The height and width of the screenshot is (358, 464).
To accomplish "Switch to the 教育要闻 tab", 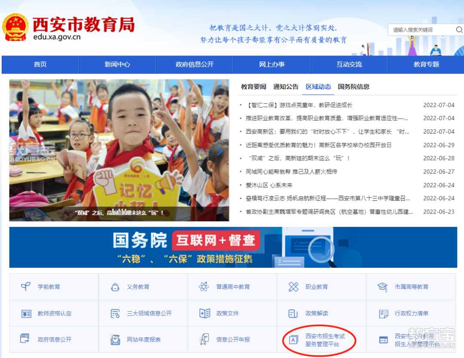I will pos(253,87).
